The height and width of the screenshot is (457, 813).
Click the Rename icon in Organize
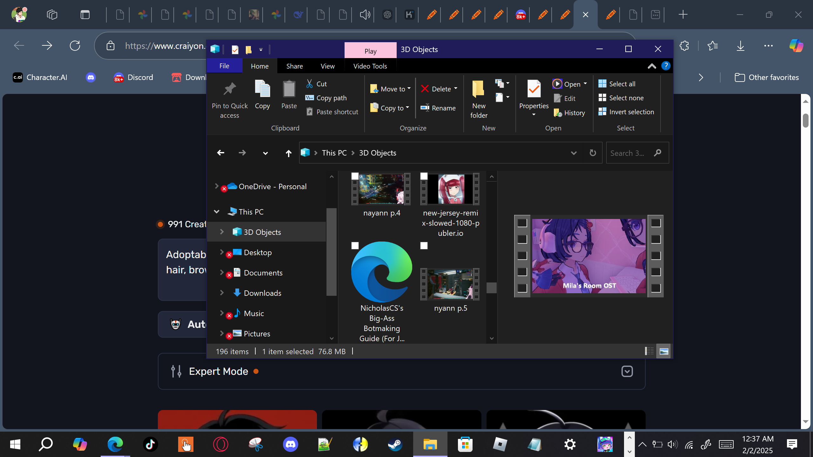(425, 108)
